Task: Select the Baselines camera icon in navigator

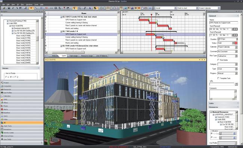Action: (2, 112)
